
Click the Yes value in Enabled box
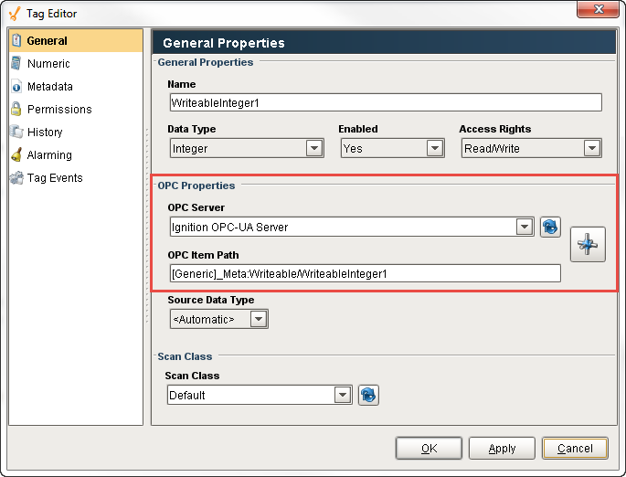(353, 148)
